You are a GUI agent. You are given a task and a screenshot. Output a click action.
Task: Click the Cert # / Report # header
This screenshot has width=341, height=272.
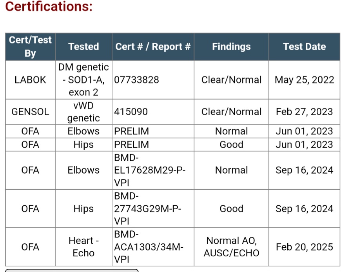click(153, 47)
